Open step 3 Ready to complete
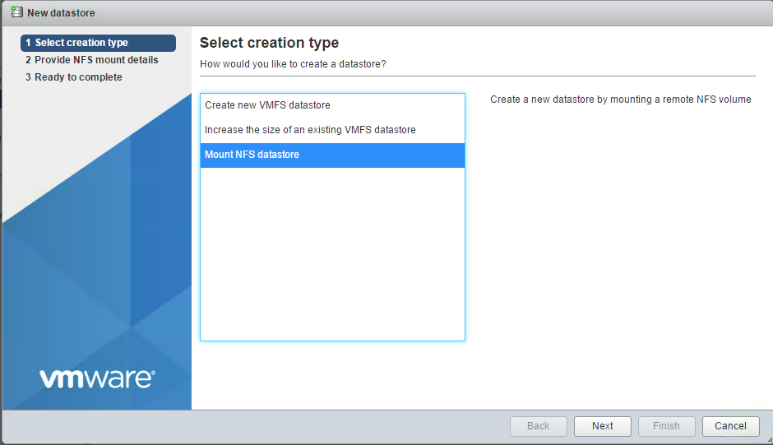 pyautogui.click(x=74, y=77)
